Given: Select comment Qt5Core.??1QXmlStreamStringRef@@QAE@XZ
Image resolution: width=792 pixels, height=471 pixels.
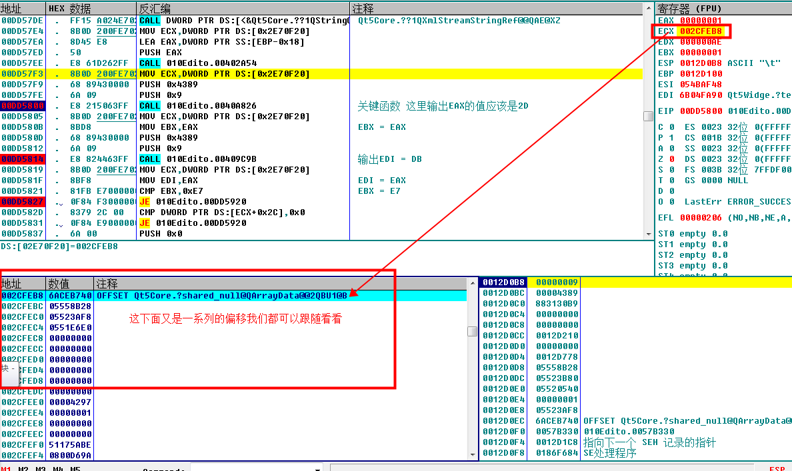Looking at the screenshot, I should click(459, 21).
